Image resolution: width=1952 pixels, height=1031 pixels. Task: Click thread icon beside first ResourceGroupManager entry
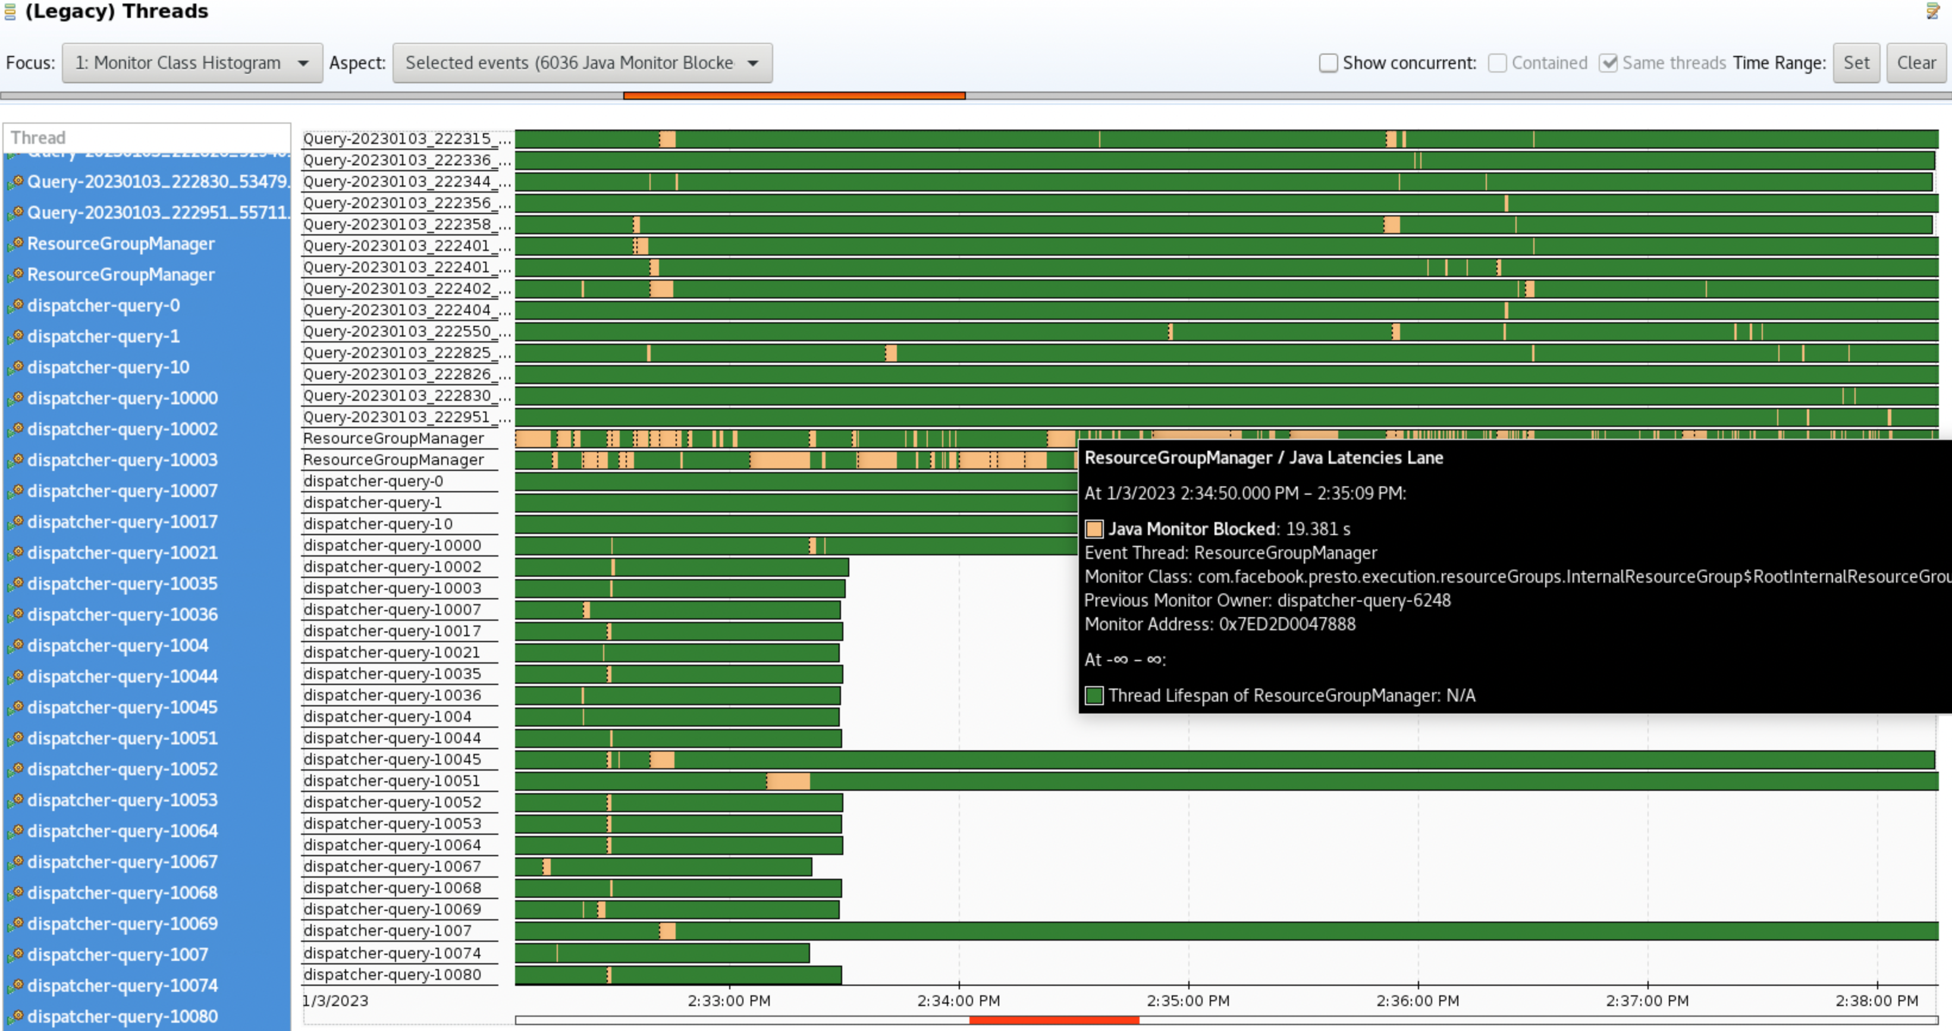point(15,244)
